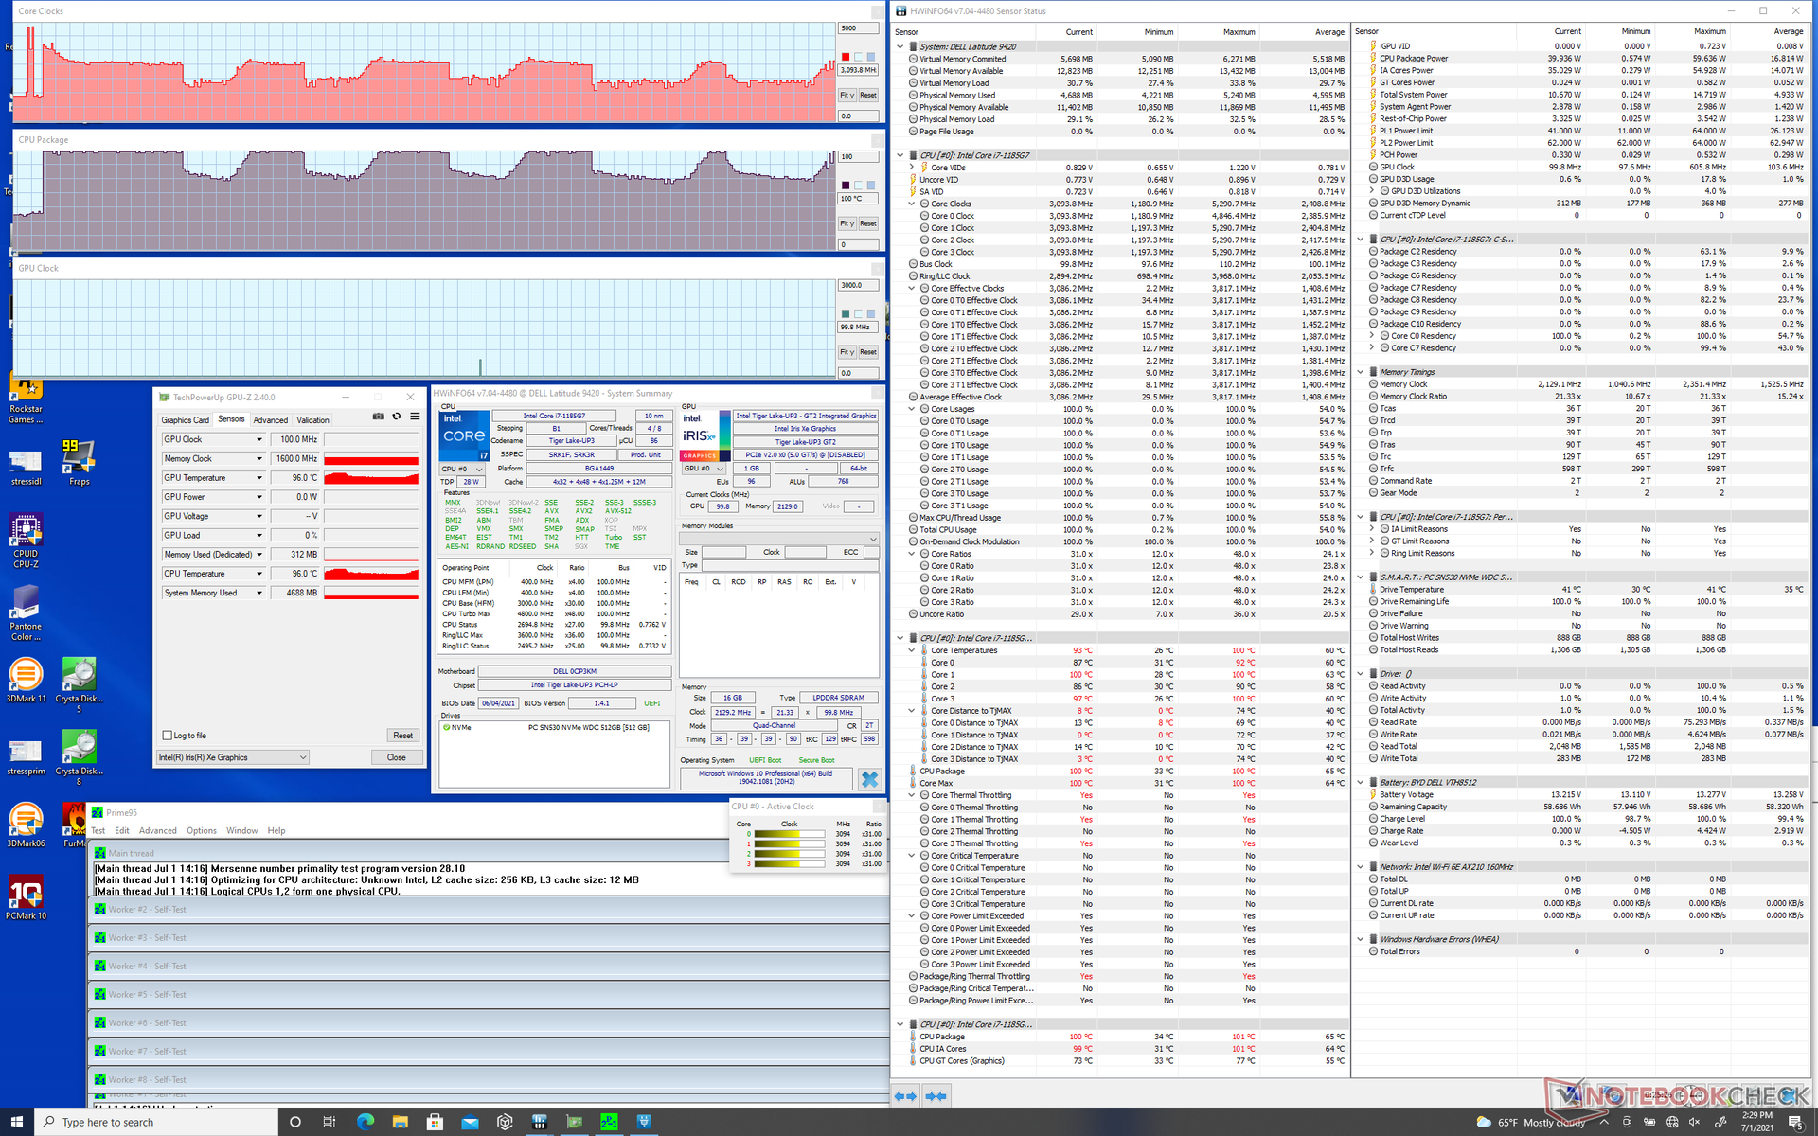Click the GPU-Z refresh icon

click(397, 417)
